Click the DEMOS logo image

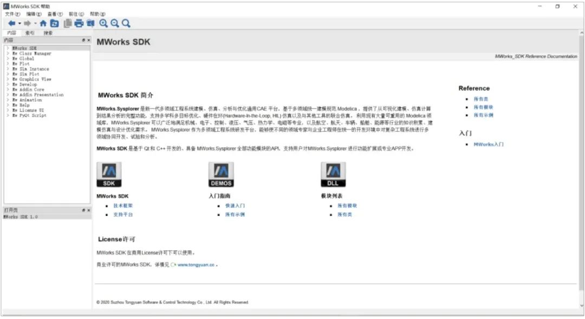(x=221, y=174)
